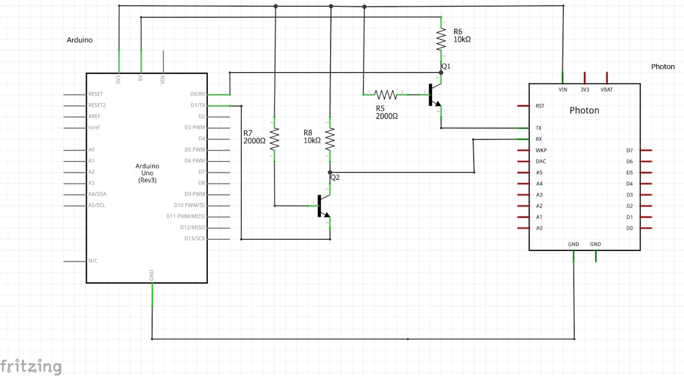684x376 pixels.
Task: Select the R7 2000Ω resistor symbol
Action: (x=275, y=140)
